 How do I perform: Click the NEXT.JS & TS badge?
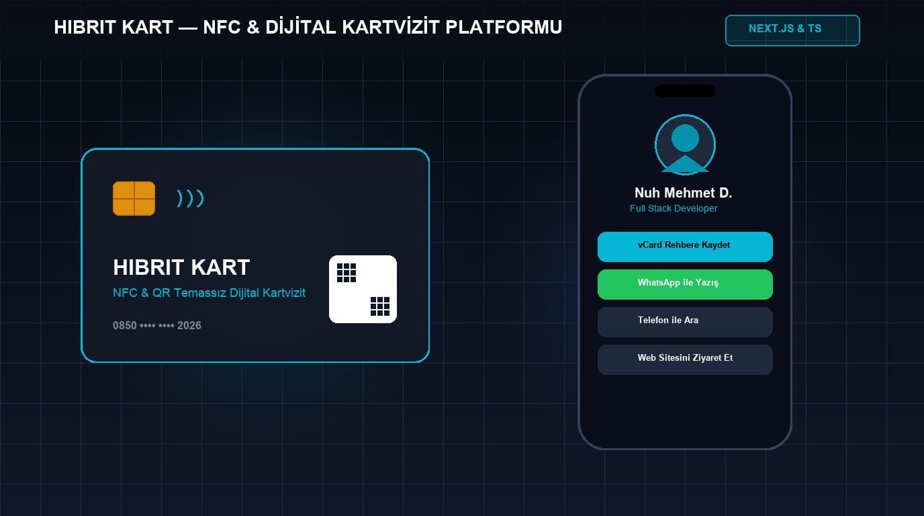tap(792, 30)
